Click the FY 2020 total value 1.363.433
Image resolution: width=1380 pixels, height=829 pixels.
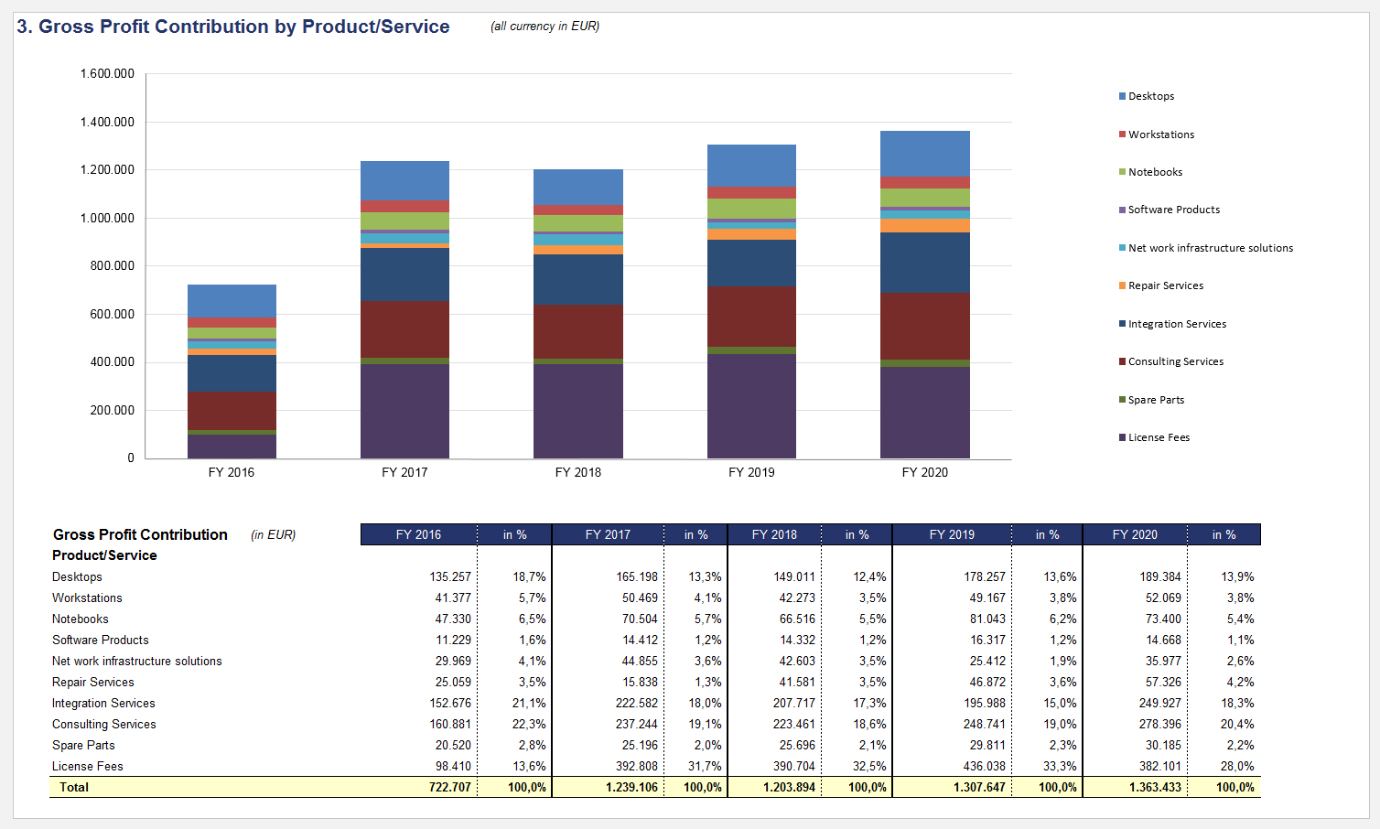(x=1155, y=787)
